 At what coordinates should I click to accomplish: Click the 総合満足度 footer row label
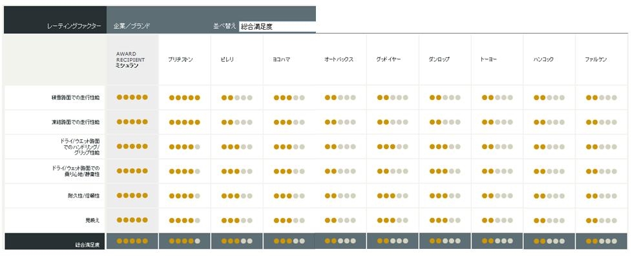pos(87,245)
